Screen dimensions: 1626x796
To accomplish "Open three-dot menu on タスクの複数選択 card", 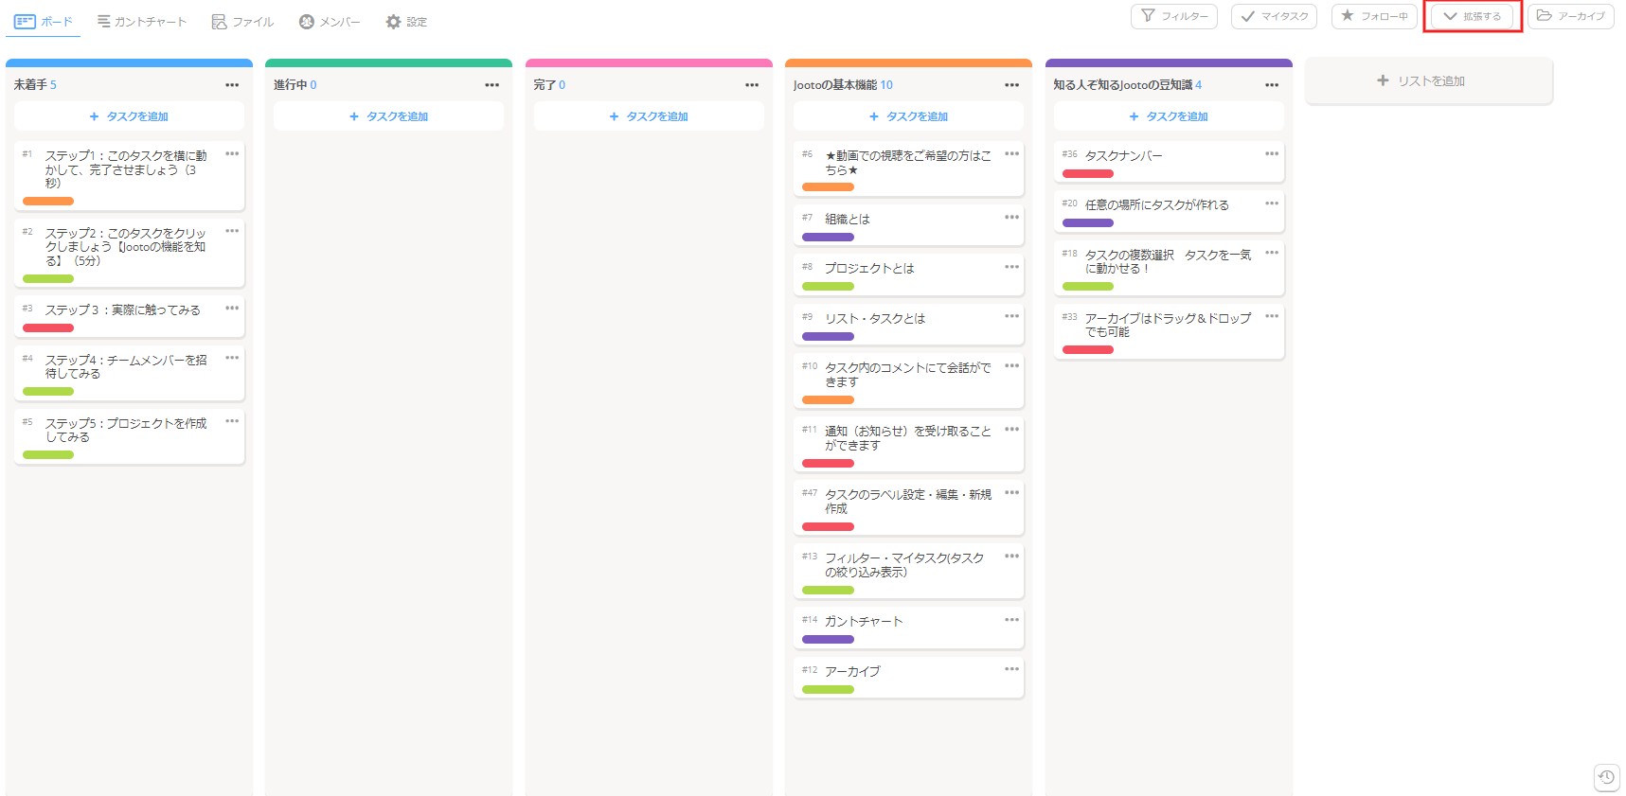I will tap(1272, 253).
